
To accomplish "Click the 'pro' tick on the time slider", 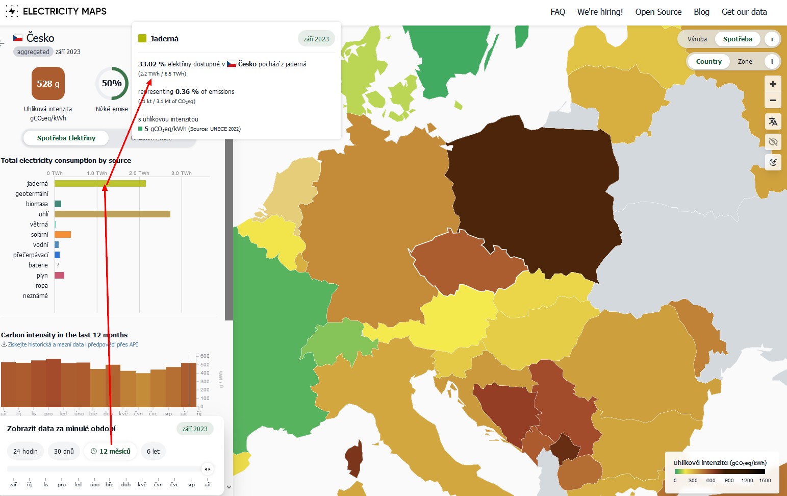I will tap(62, 484).
